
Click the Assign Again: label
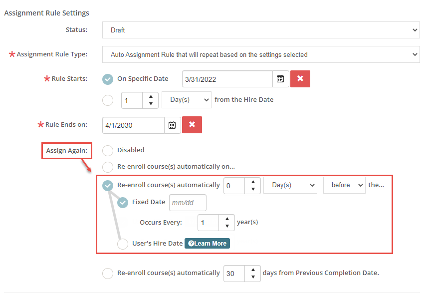[x=66, y=150]
